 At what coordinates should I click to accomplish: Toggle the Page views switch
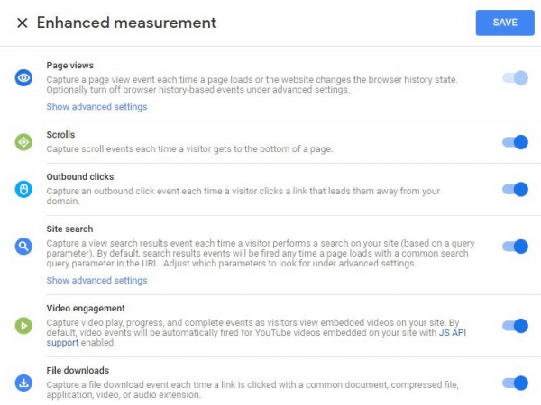[x=515, y=77]
